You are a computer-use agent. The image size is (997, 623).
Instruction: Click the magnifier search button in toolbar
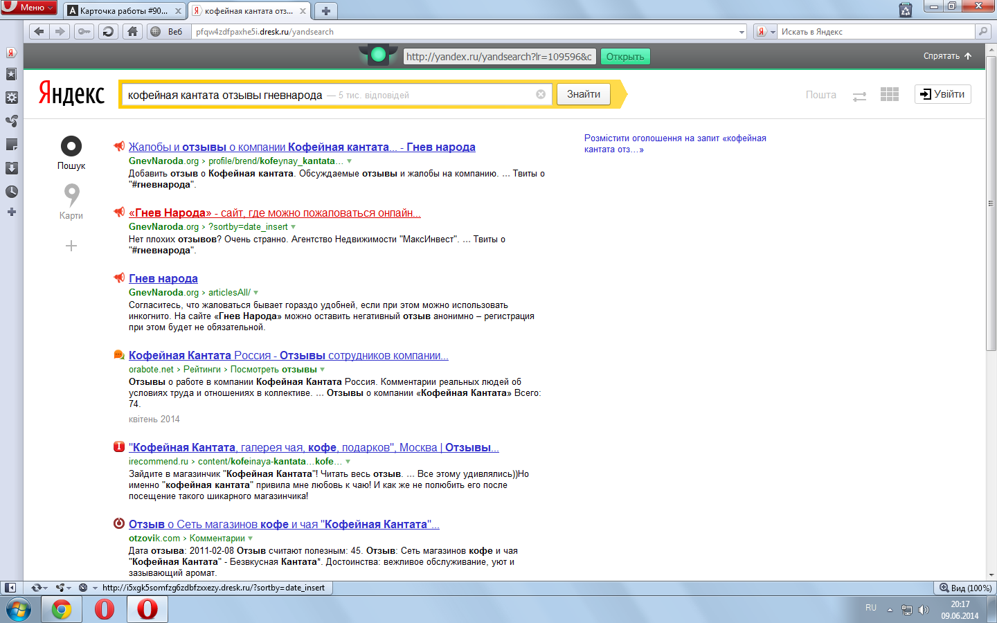(x=983, y=31)
